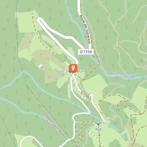Image resolution: width=147 pixels, height=147 pixels.
Task: Click the pink building south of the pin
Action: tap(69, 81)
